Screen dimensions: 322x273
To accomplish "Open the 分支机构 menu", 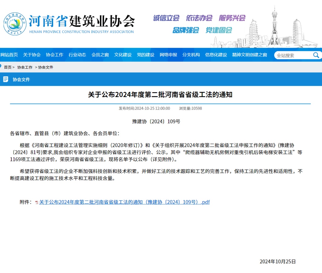I will 191,55.
